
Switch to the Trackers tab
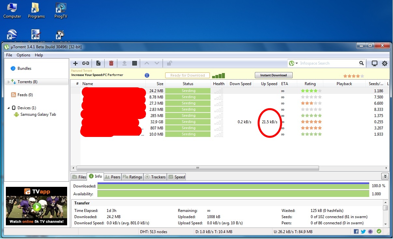pyautogui.click(x=155, y=177)
